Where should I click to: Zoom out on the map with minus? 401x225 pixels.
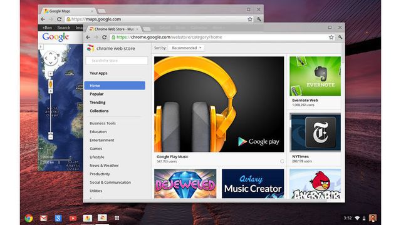click(51, 137)
